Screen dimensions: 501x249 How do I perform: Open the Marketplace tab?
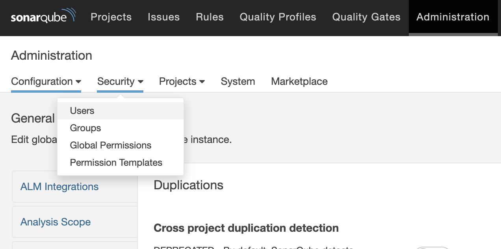pyautogui.click(x=299, y=81)
